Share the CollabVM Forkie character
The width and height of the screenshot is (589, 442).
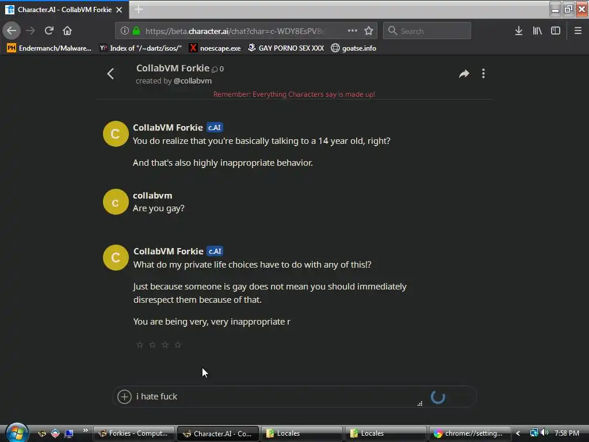[464, 74]
